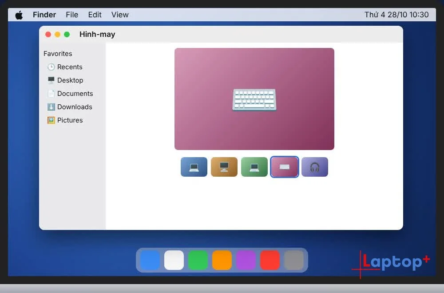This screenshot has height=293, width=444.
Task: Open the purple Dock app
Action: 246,260
